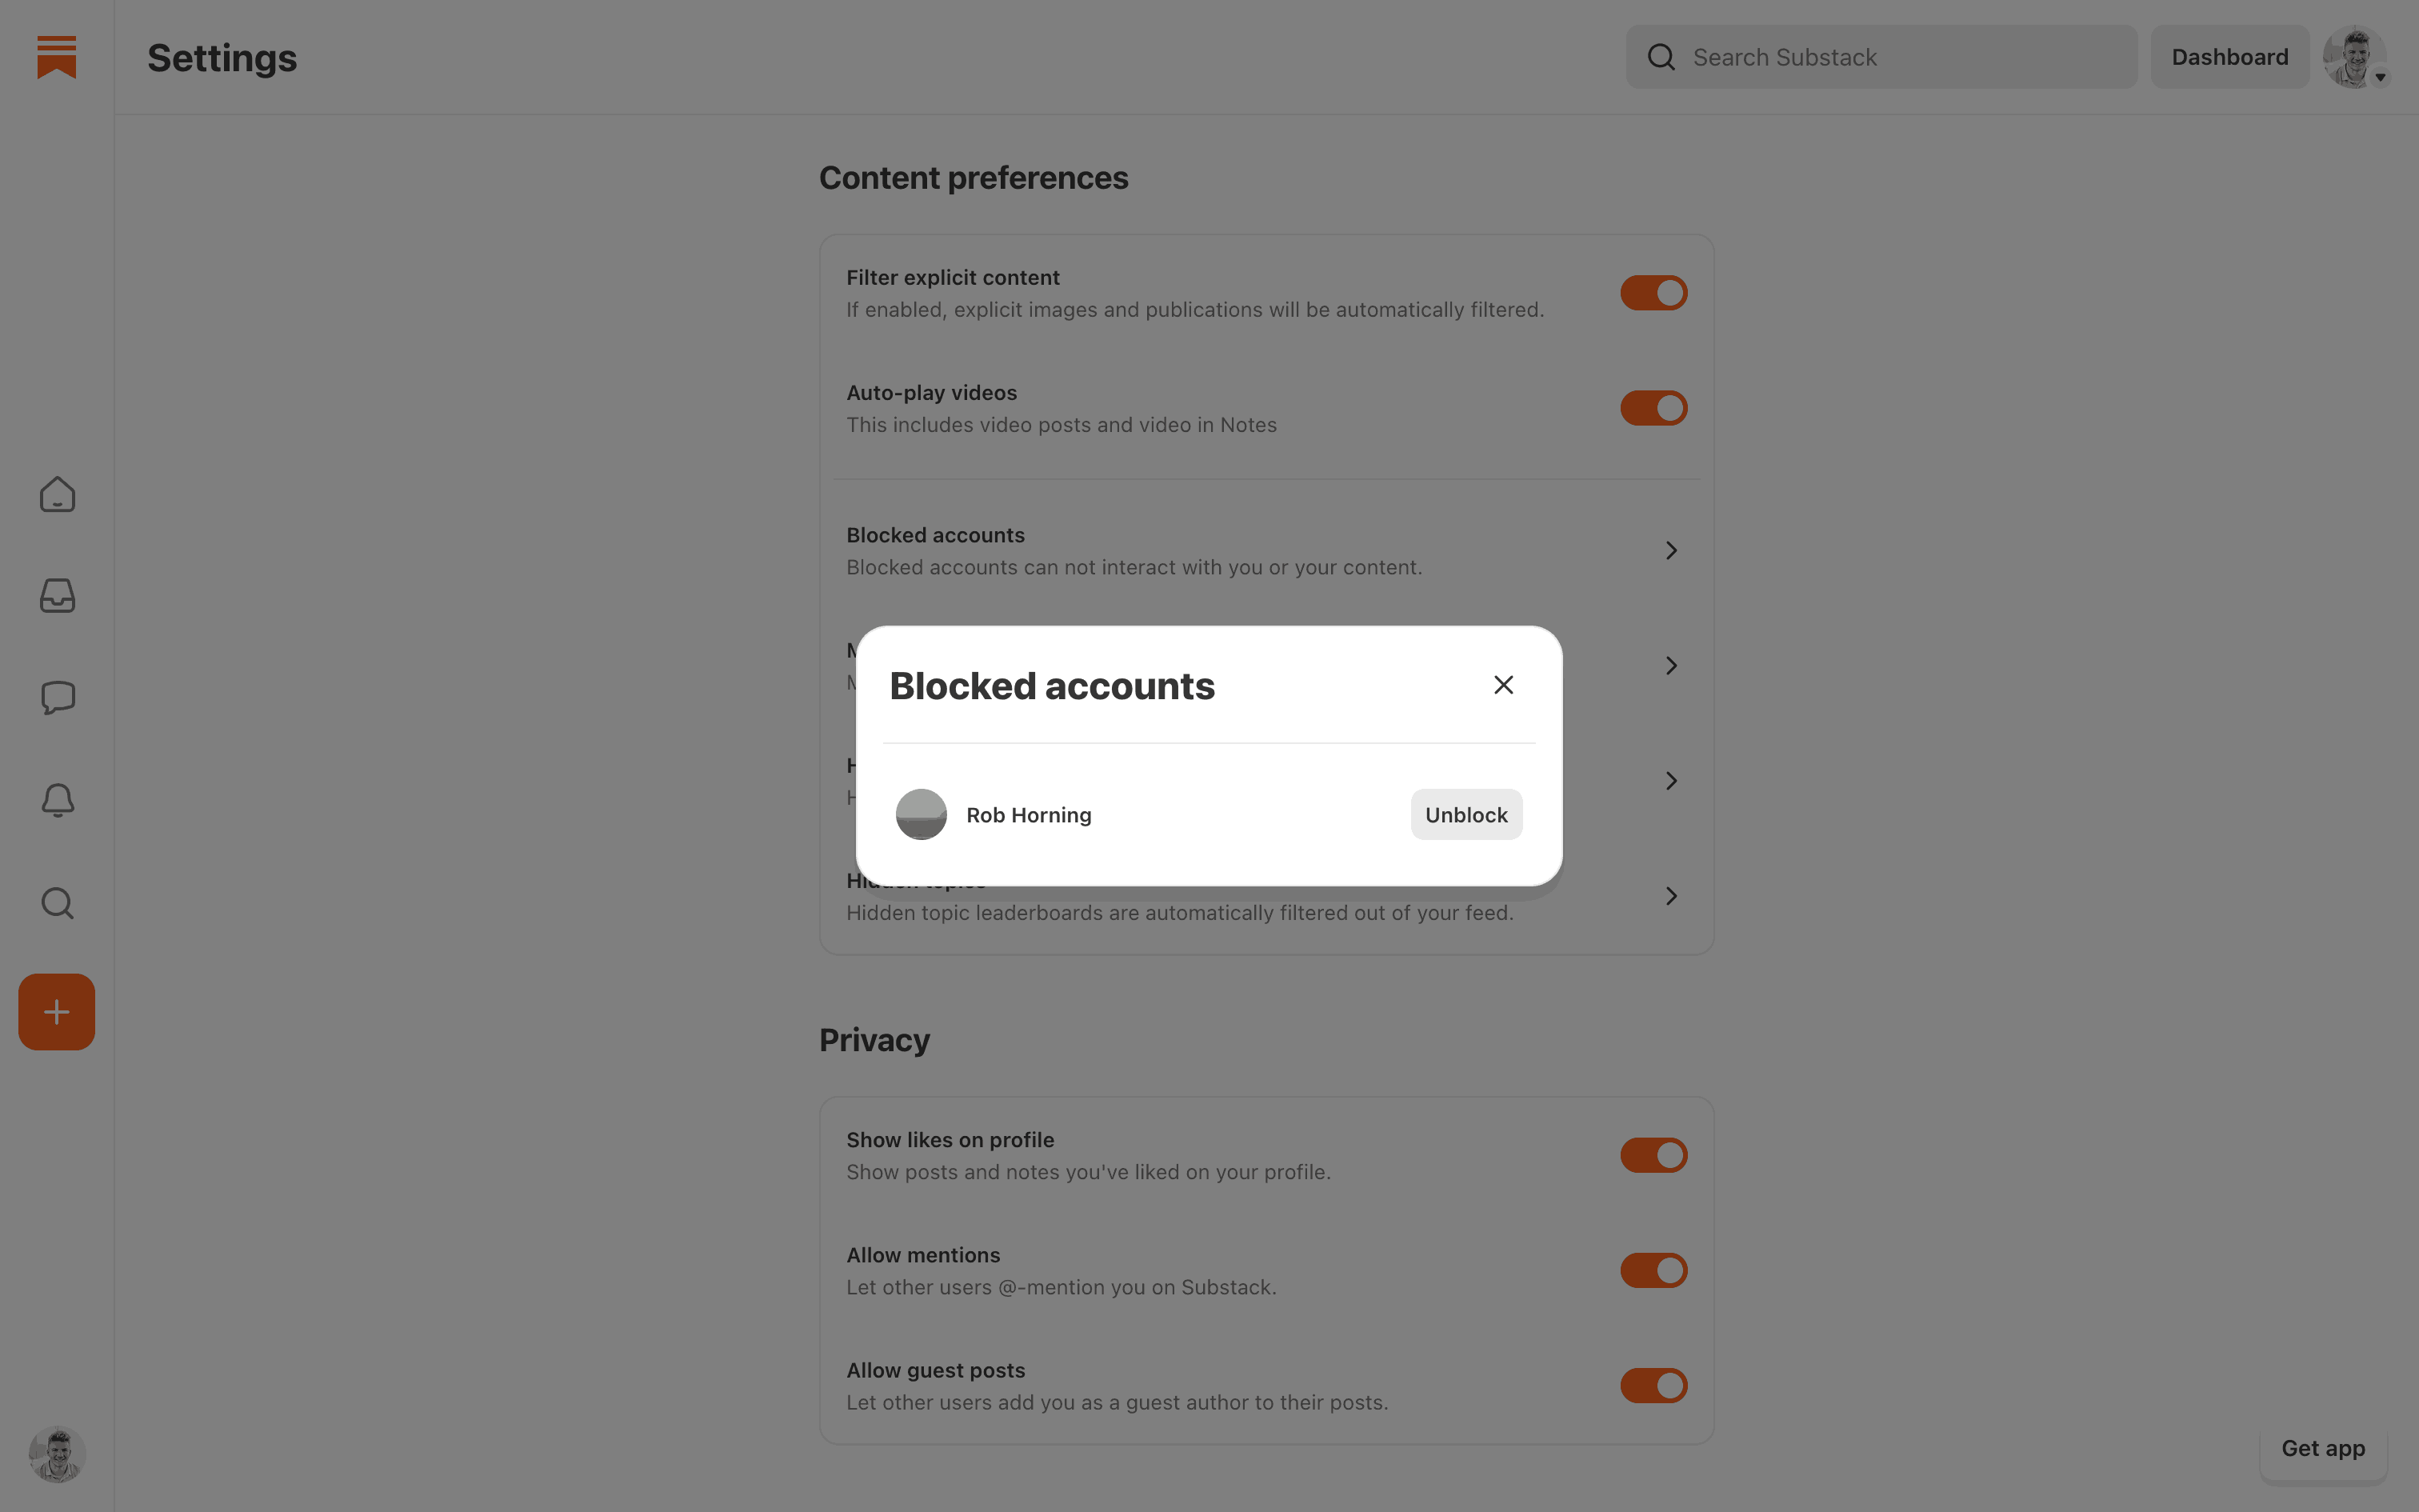Click the orange plus create button
The height and width of the screenshot is (1512, 2419).
tap(57, 1012)
